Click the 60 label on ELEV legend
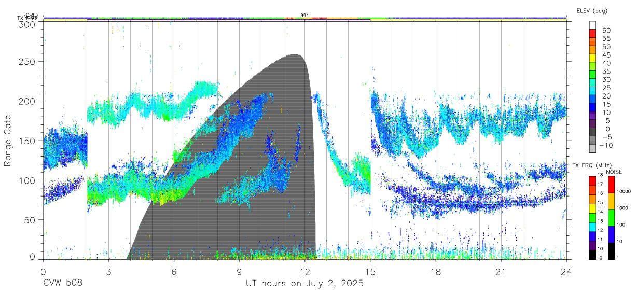The width and height of the screenshot is (637, 294). pyautogui.click(x=606, y=30)
